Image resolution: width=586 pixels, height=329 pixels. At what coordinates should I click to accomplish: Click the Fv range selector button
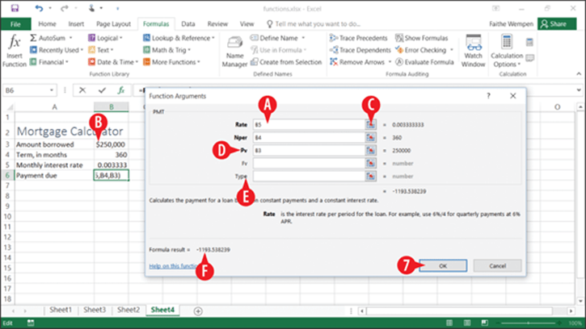370,163
